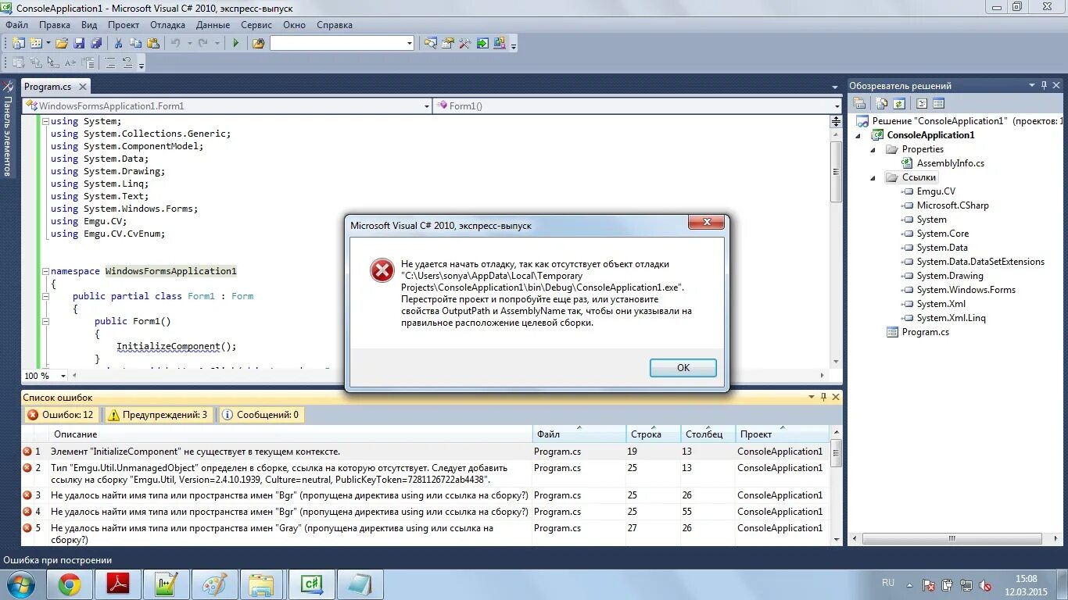The image size is (1068, 600).
Task: Collapse the Properties folder node
Action: click(x=873, y=149)
